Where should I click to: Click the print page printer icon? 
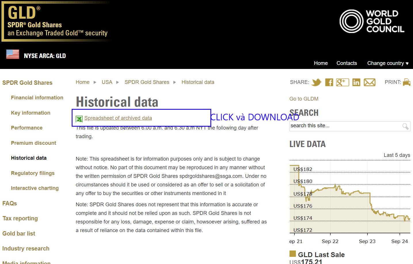[407, 82]
